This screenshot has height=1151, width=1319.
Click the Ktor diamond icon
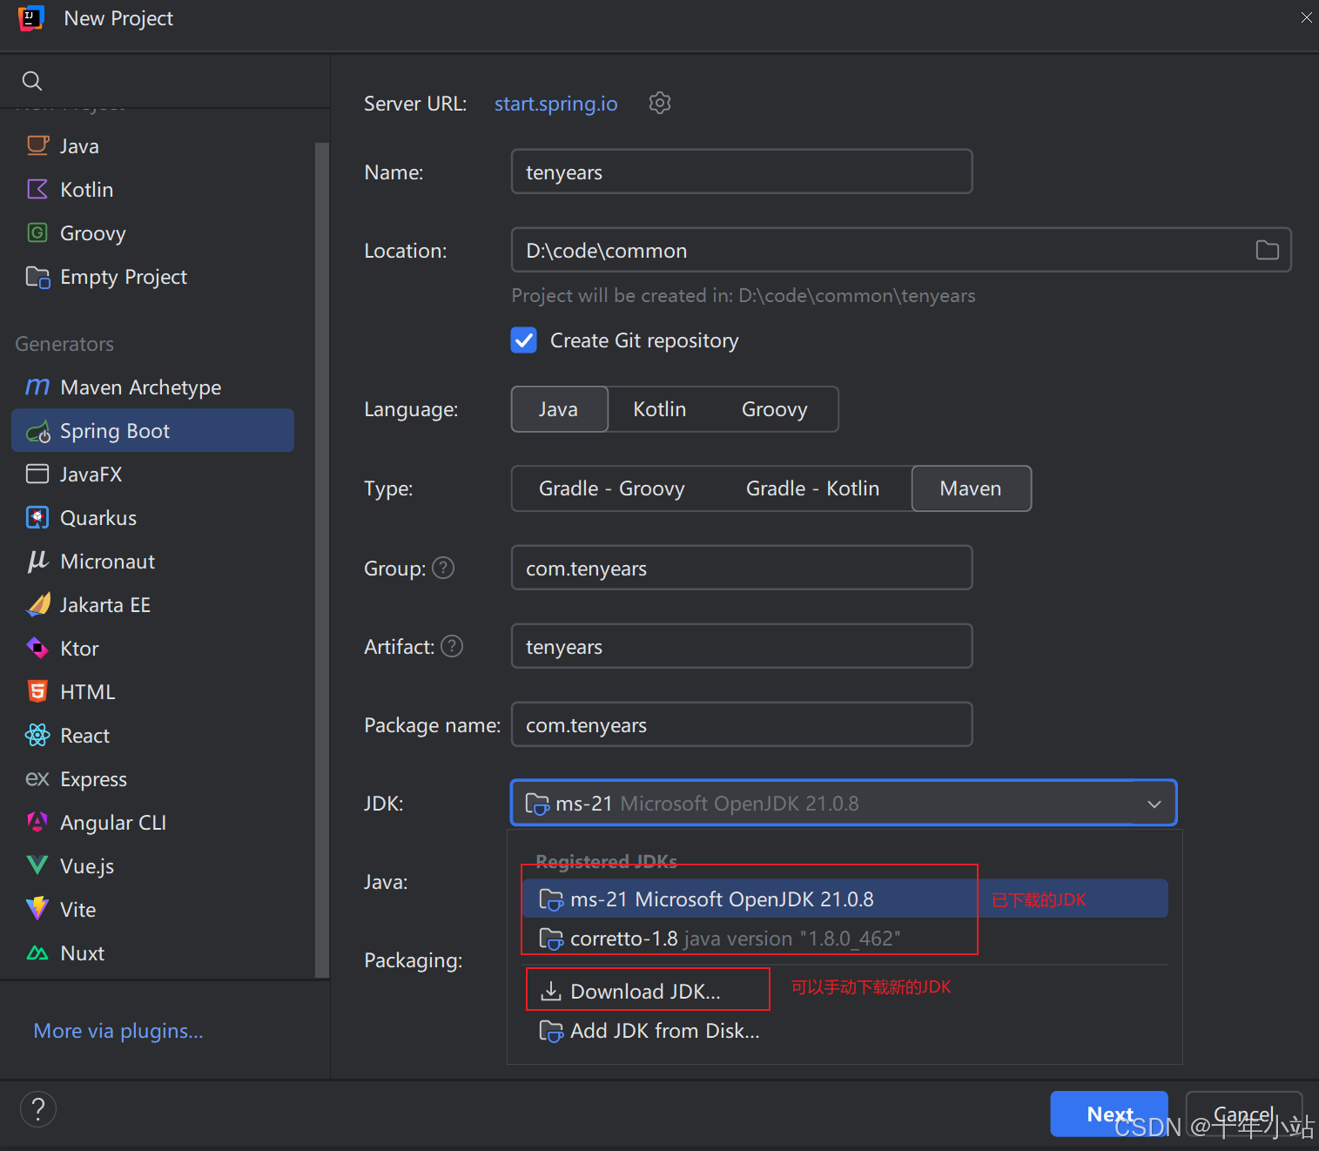[37, 648]
